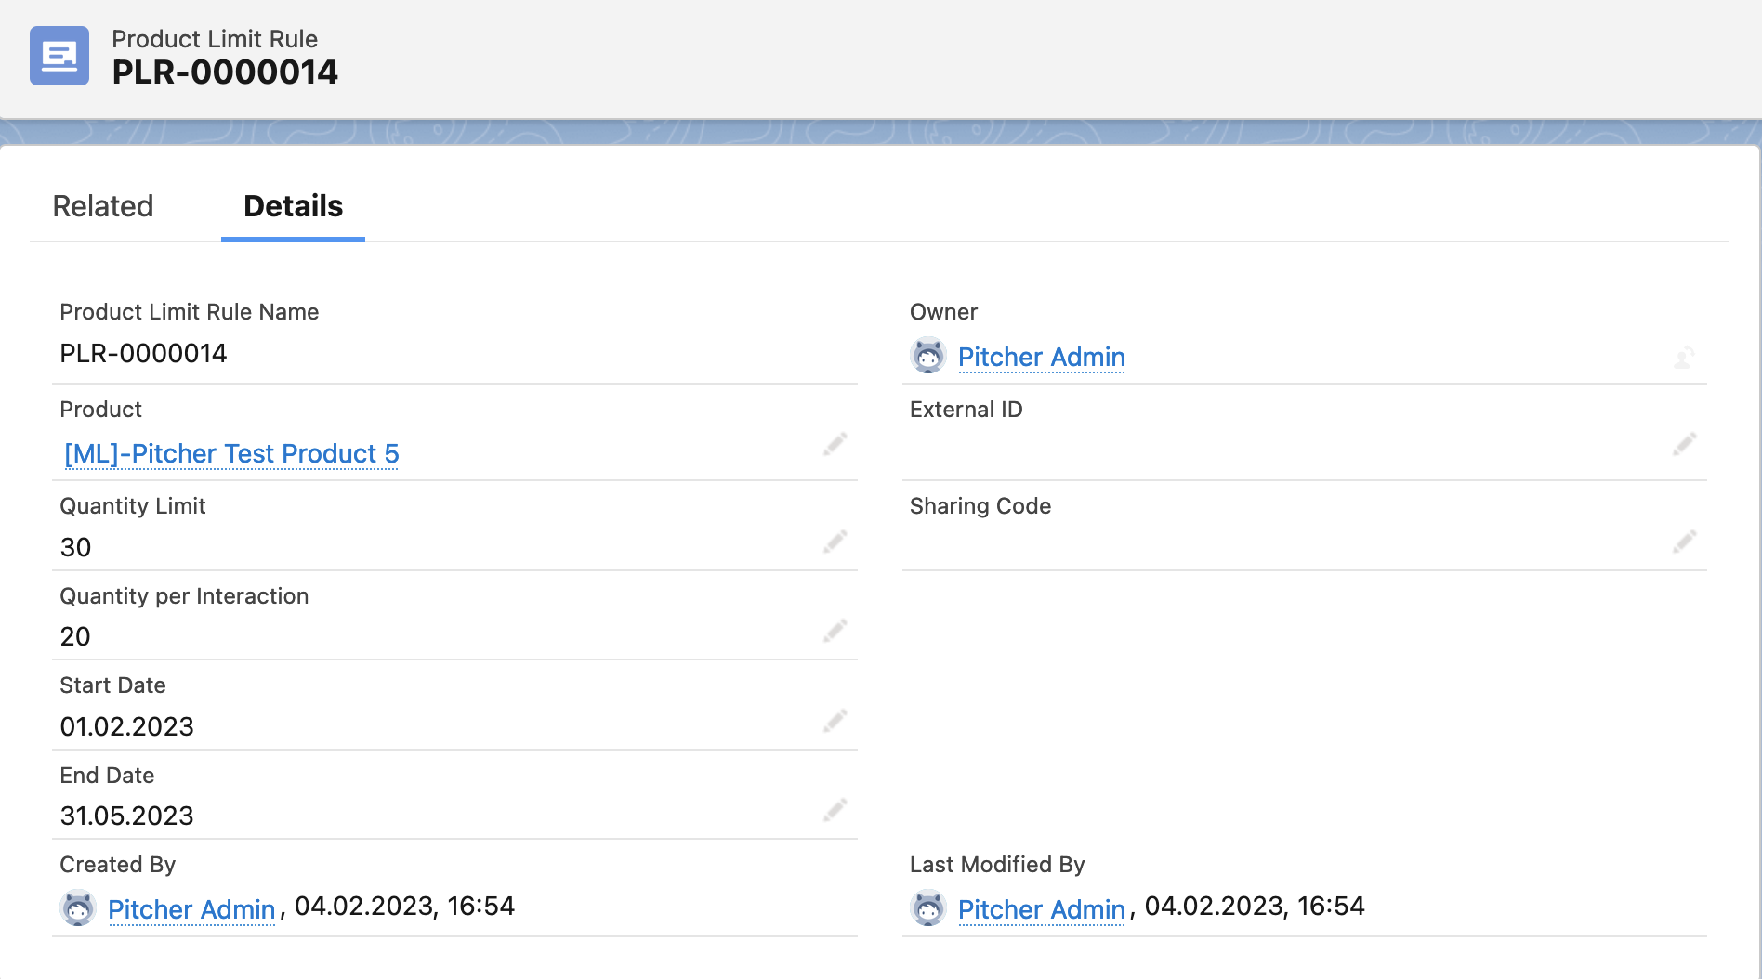Edit External ID pencil icon
Screen dimensions: 1762x979
[x=1684, y=445]
